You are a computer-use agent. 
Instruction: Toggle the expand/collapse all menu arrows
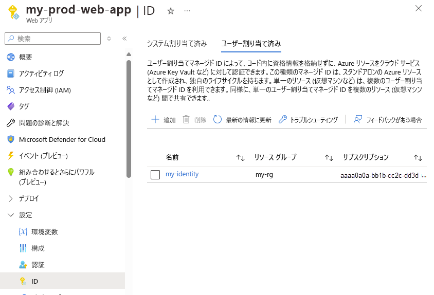[109, 39]
